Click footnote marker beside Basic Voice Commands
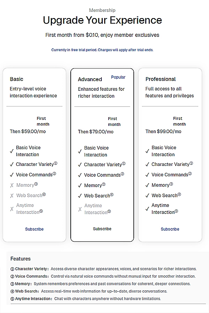209x313 pixels. (54, 174)
